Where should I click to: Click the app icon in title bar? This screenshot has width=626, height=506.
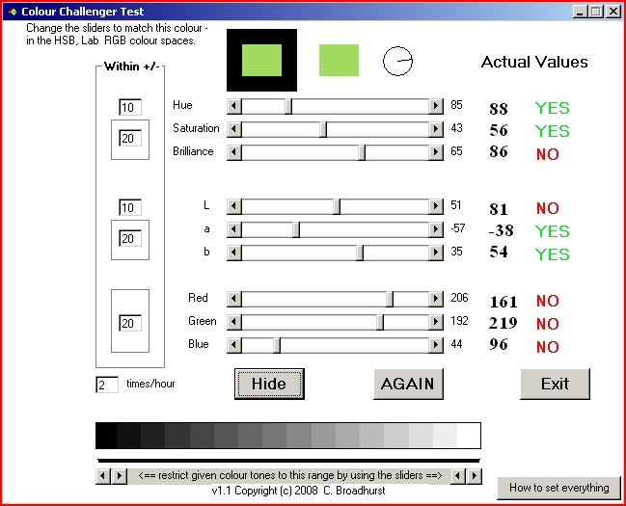[11, 11]
